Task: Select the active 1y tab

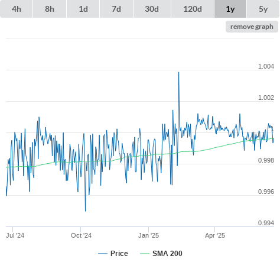Action: coord(230,9)
